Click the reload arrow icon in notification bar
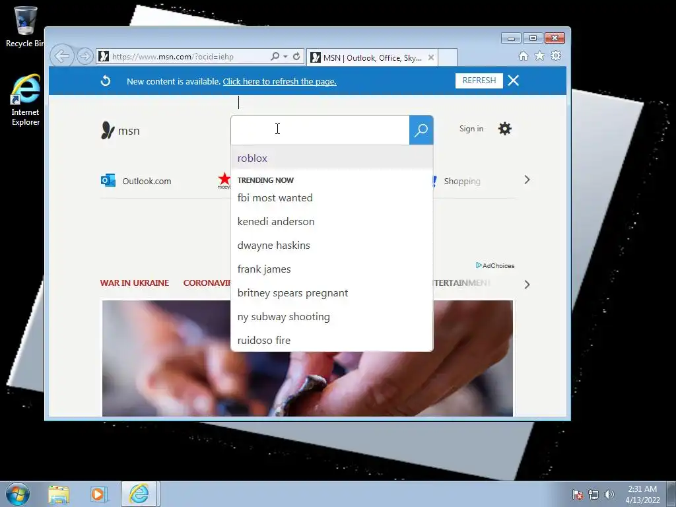Viewport: 676px width, 507px height. coord(106,81)
